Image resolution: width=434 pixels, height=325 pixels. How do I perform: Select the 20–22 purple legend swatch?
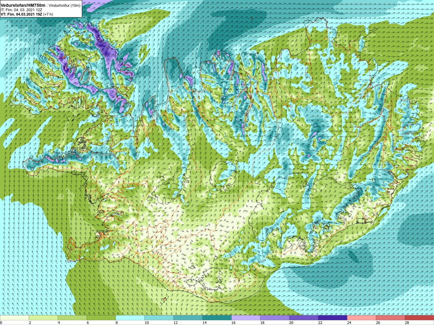coord(304,318)
